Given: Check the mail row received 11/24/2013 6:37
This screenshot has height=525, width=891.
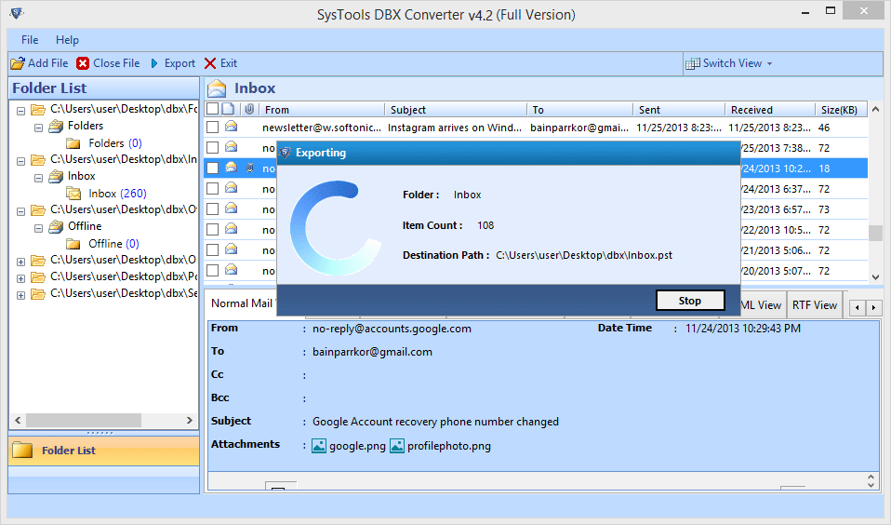Looking at the screenshot, I should coord(213,188).
